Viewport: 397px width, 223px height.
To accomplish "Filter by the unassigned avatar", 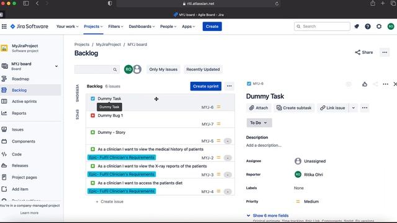I will 137,69.
